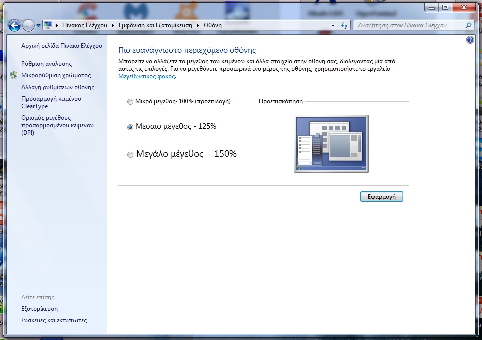
Task: Minimize the Οθόνη window
Action: [x=432, y=7]
